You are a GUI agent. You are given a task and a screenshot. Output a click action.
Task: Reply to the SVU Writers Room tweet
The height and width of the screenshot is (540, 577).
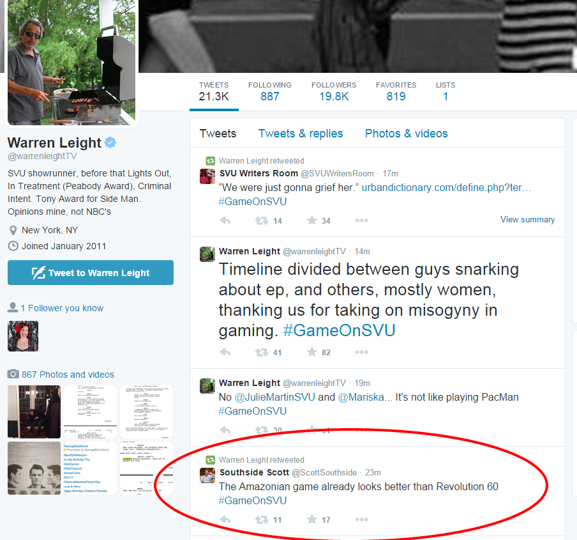click(x=225, y=220)
